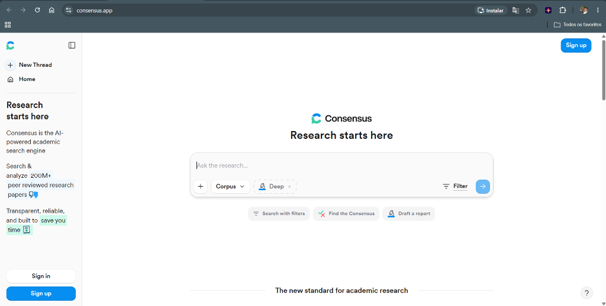Screen dimensions: 606x306
Task: Collapse the sidebar panel icon
Action: [72, 45]
